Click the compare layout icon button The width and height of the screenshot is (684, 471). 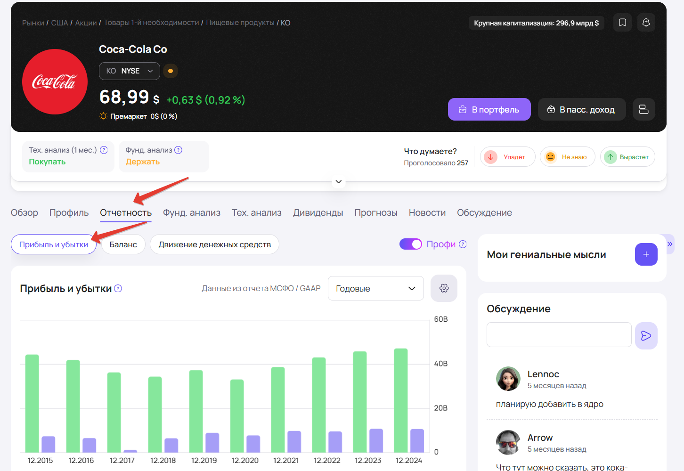643,109
